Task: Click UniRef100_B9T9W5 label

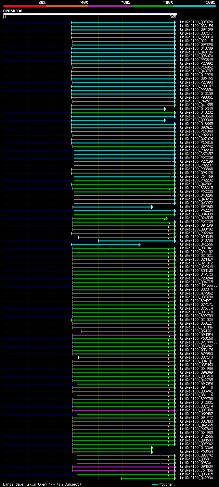Action: (x=196, y=207)
